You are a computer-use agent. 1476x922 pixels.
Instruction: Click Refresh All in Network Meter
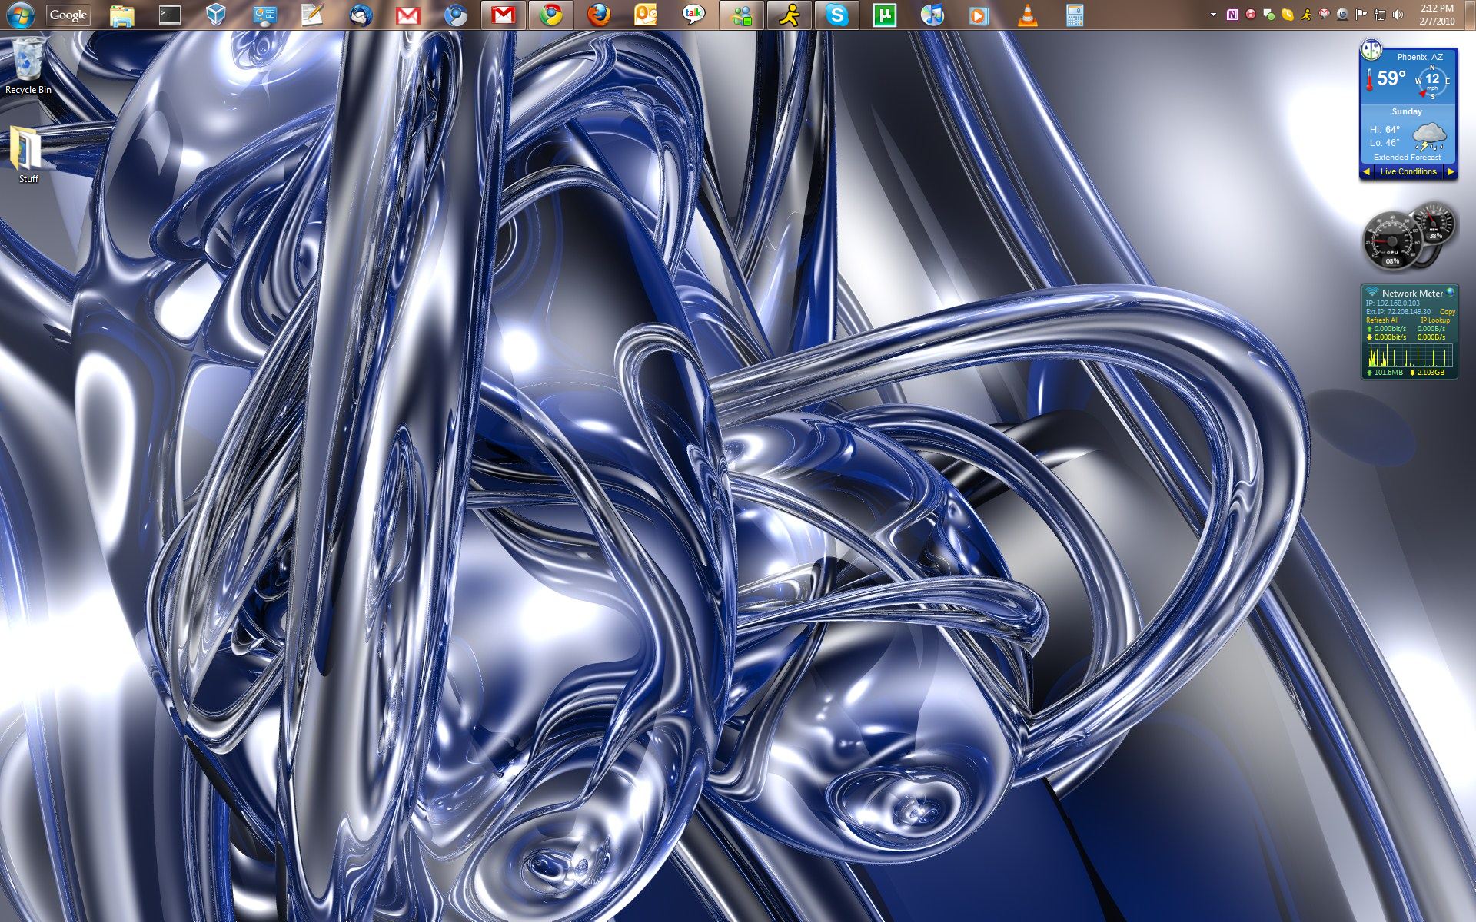point(1382,320)
